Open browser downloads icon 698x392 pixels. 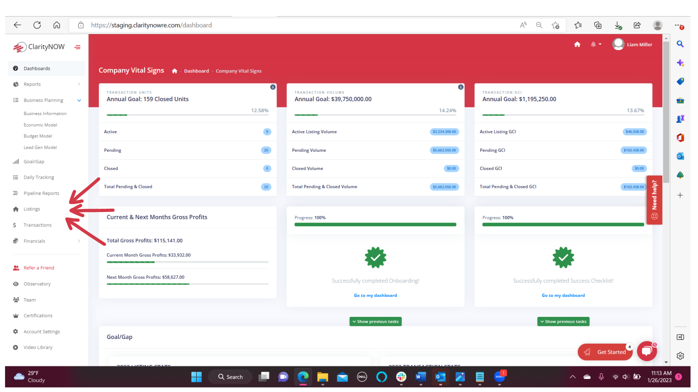(618, 25)
